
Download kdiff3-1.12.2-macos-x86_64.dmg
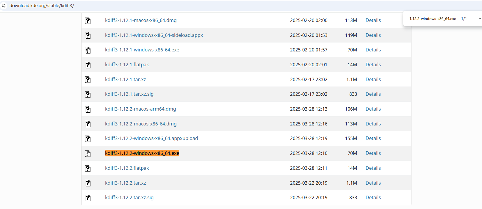(141, 124)
